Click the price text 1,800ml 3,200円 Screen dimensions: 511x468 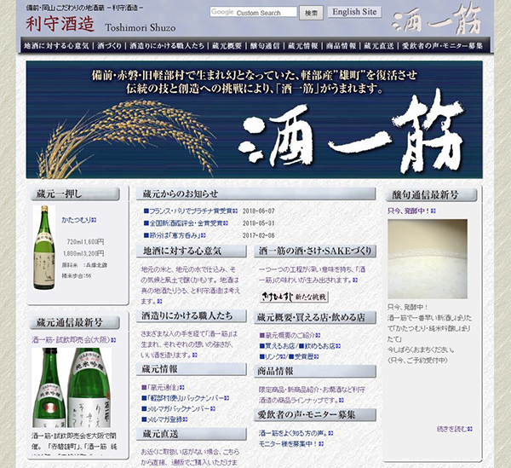tap(83, 253)
